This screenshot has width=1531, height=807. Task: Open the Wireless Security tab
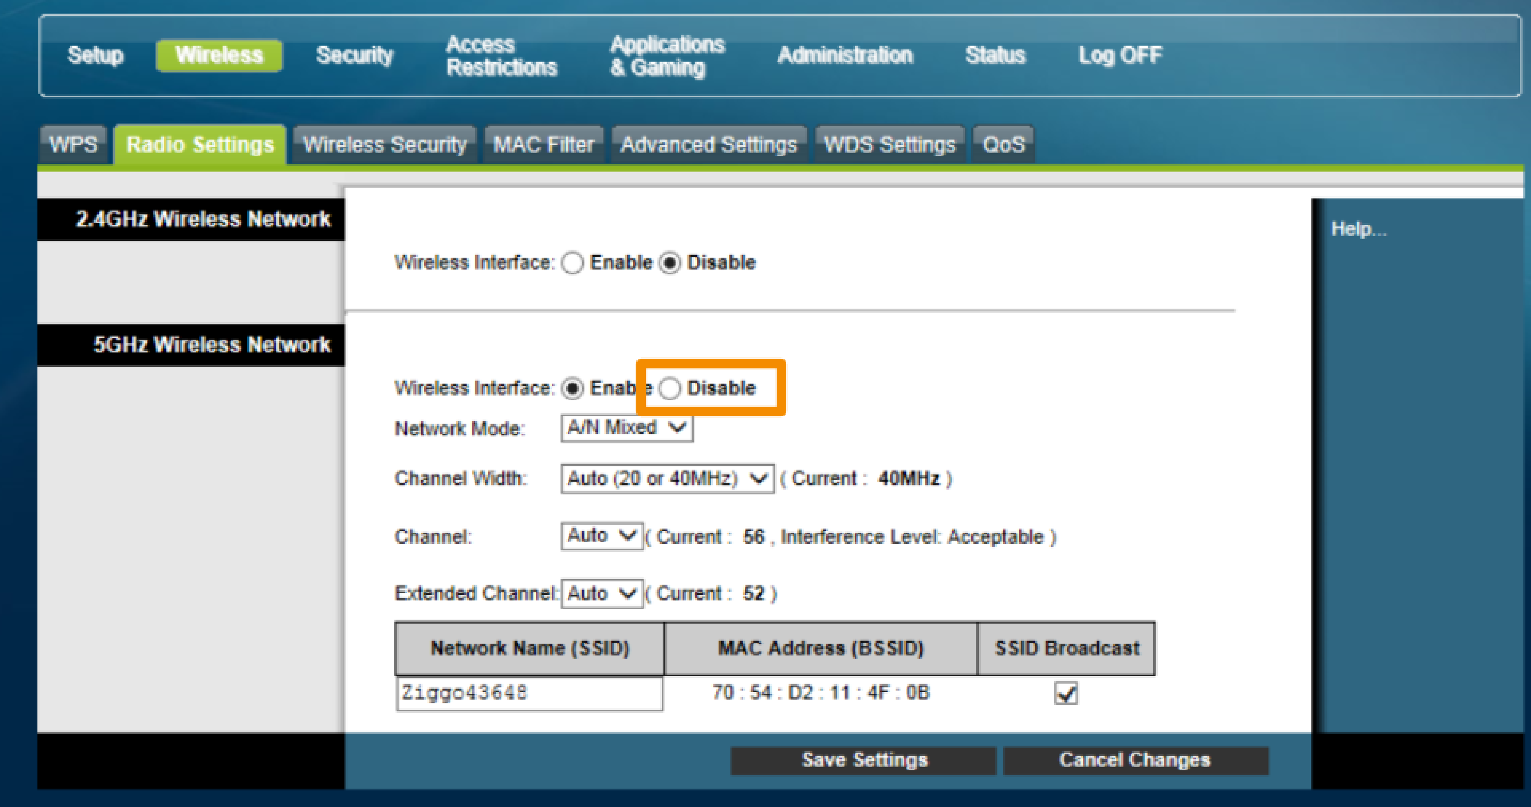point(384,144)
